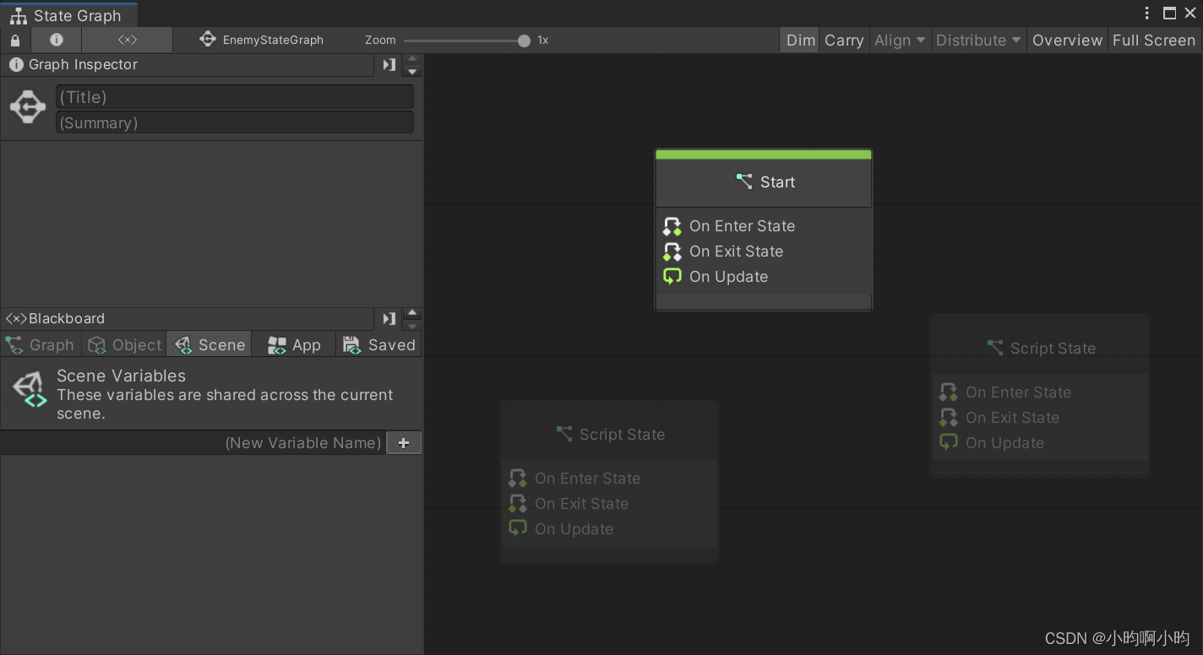Switch to the App variables tab

point(293,344)
